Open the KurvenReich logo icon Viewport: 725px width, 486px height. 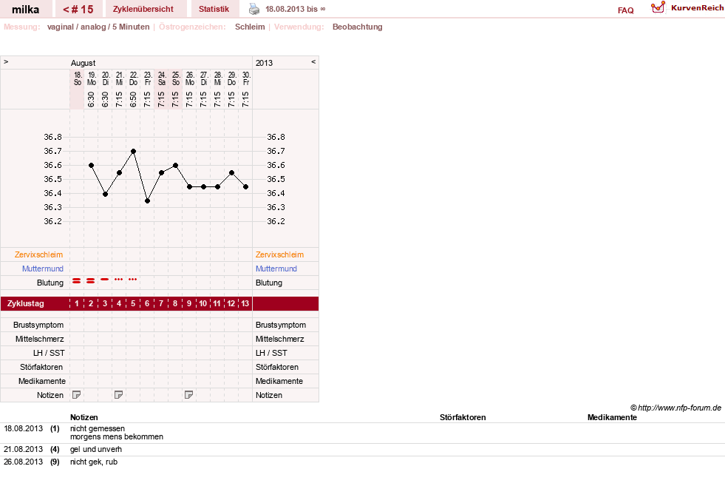tap(658, 7)
